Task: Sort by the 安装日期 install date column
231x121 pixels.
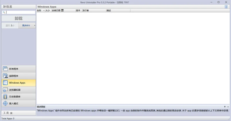Action: [63, 10]
